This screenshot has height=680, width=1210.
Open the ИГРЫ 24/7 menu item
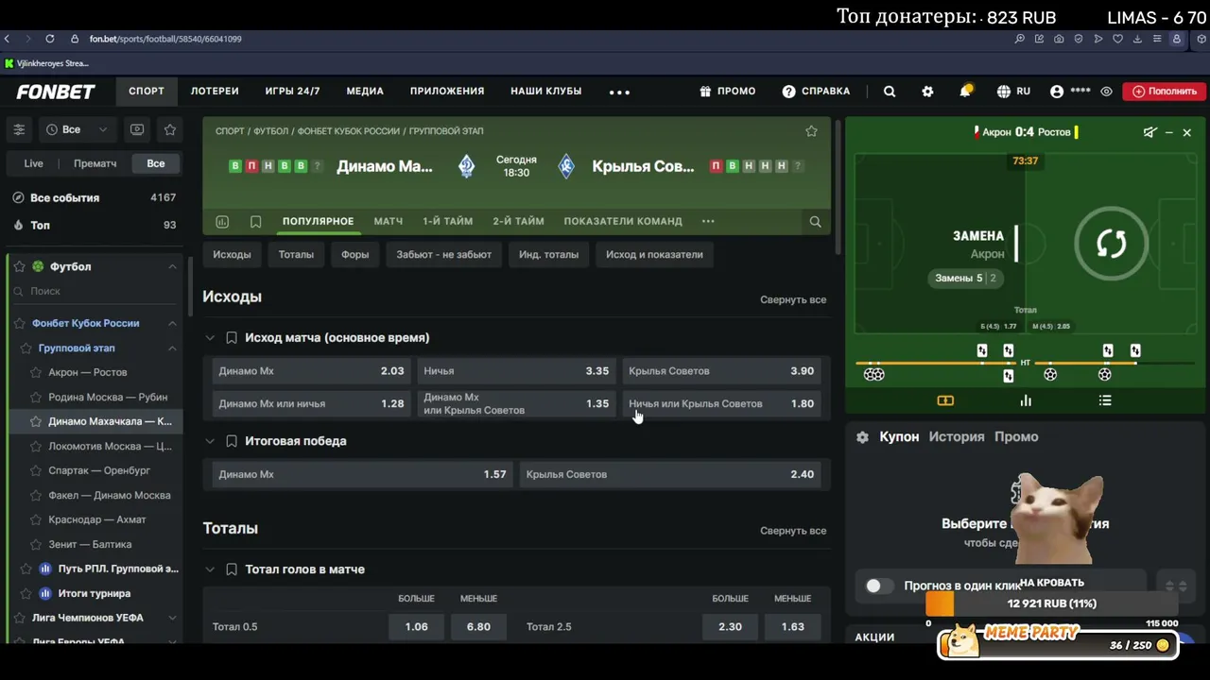pyautogui.click(x=292, y=92)
